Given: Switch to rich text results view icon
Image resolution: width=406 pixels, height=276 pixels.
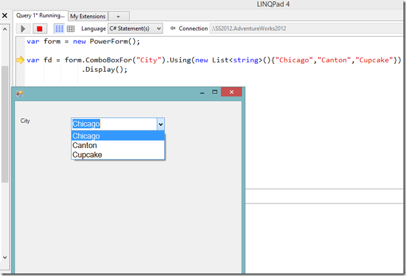Looking at the screenshot, I should pyautogui.click(x=59, y=28).
